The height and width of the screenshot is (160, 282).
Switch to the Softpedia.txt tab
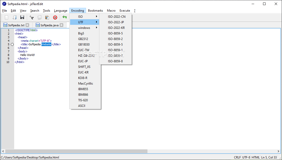[16, 25]
